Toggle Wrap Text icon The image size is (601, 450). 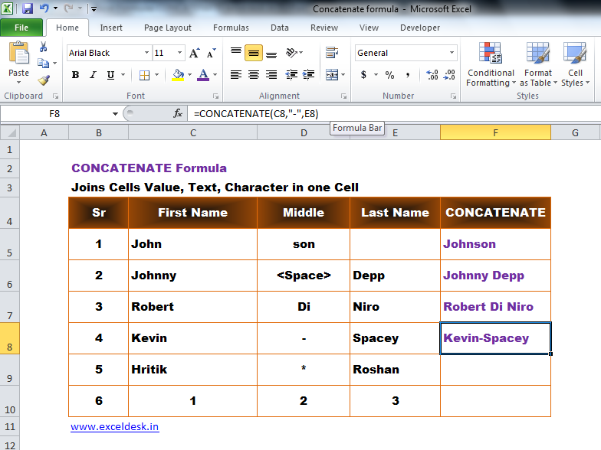click(x=331, y=52)
